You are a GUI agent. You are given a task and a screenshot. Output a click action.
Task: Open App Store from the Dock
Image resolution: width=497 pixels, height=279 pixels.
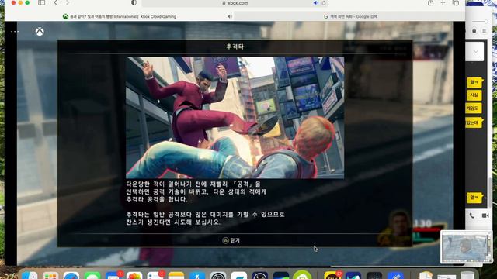click(x=196, y=276)
